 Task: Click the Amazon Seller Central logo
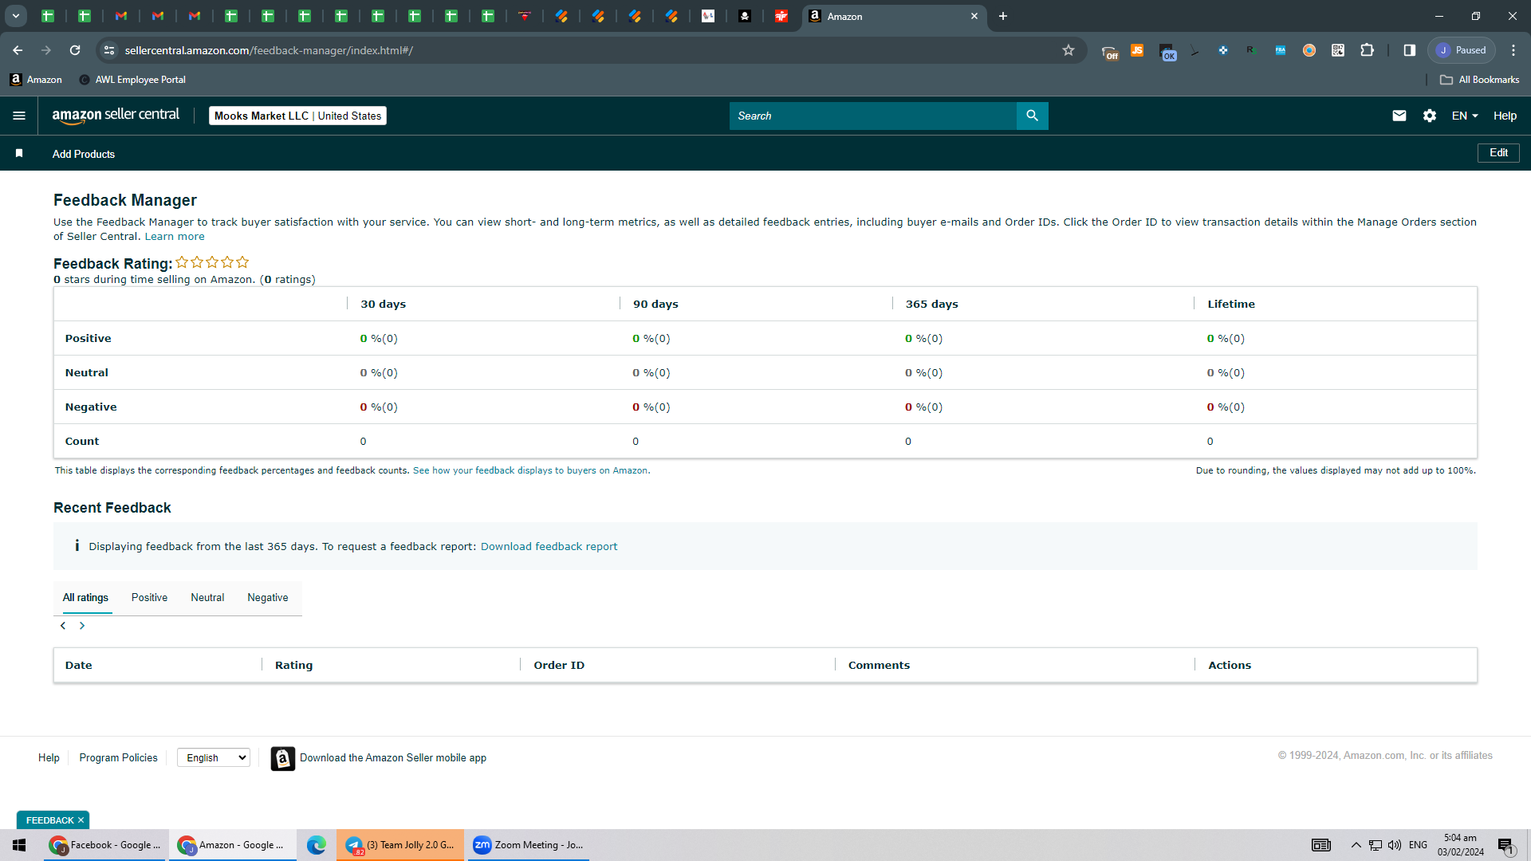pos(116,116)
